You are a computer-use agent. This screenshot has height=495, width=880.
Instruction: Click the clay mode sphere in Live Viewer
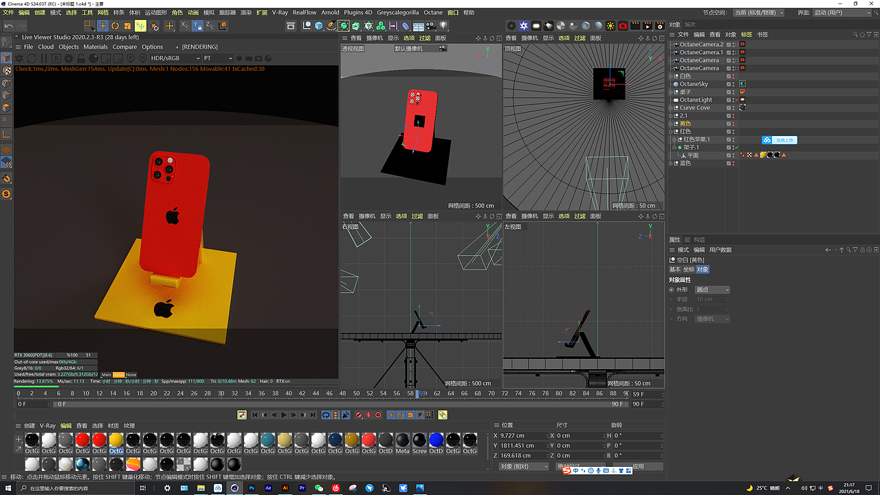click(x=95, y=58)
